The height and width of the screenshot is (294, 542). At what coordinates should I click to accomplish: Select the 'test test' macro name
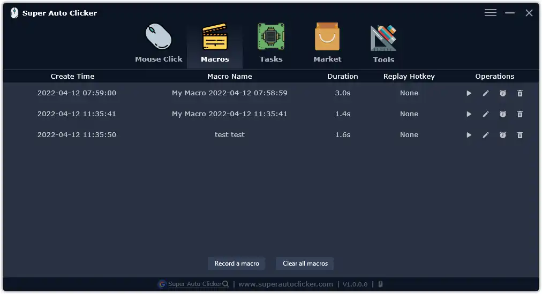(230, 135)
